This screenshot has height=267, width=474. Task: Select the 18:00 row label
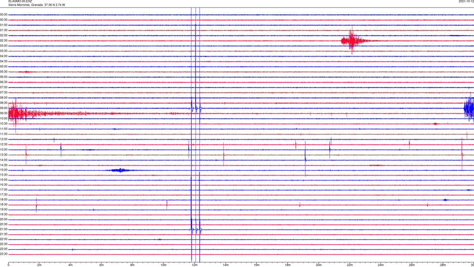point(3,200)
